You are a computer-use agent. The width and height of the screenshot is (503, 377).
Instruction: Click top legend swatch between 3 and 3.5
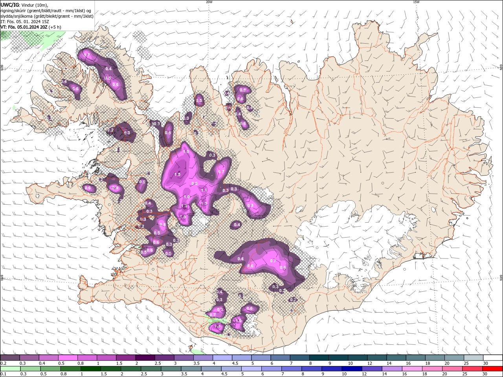click(x=184, y=358)
